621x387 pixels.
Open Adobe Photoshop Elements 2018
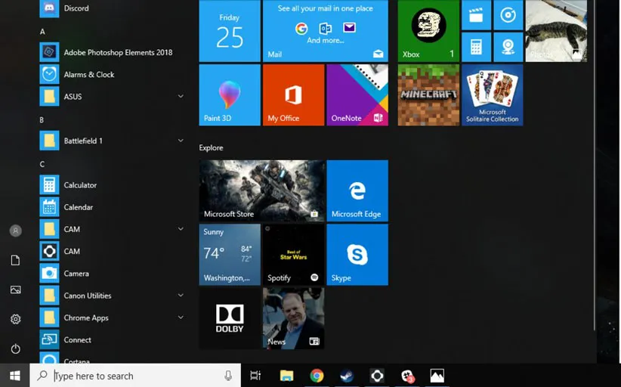tap(117, 53)
